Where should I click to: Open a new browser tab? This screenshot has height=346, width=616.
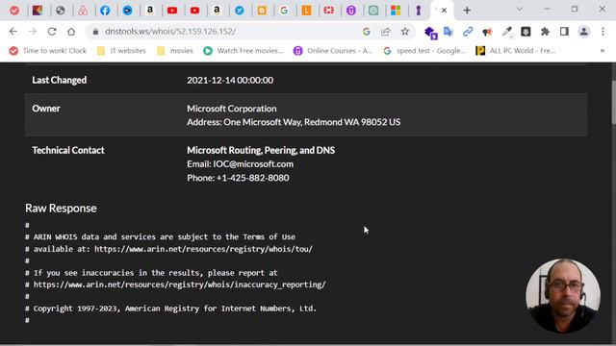tap(467, 11)
